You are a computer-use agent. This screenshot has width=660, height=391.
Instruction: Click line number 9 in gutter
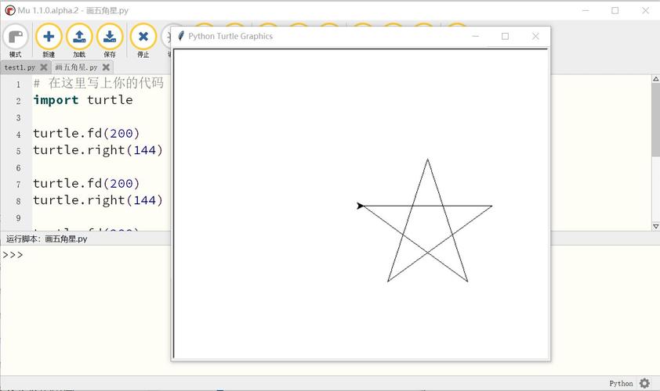click(x=18, y=218)
